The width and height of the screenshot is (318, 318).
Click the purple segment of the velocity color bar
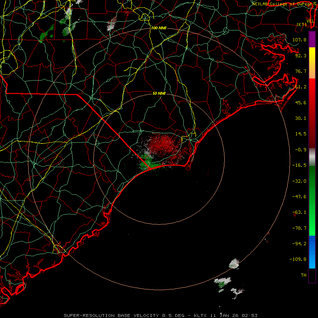312,40
